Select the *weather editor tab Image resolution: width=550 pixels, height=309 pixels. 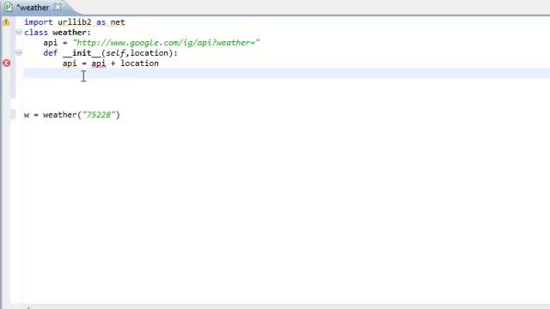click(x=33, y=8)
